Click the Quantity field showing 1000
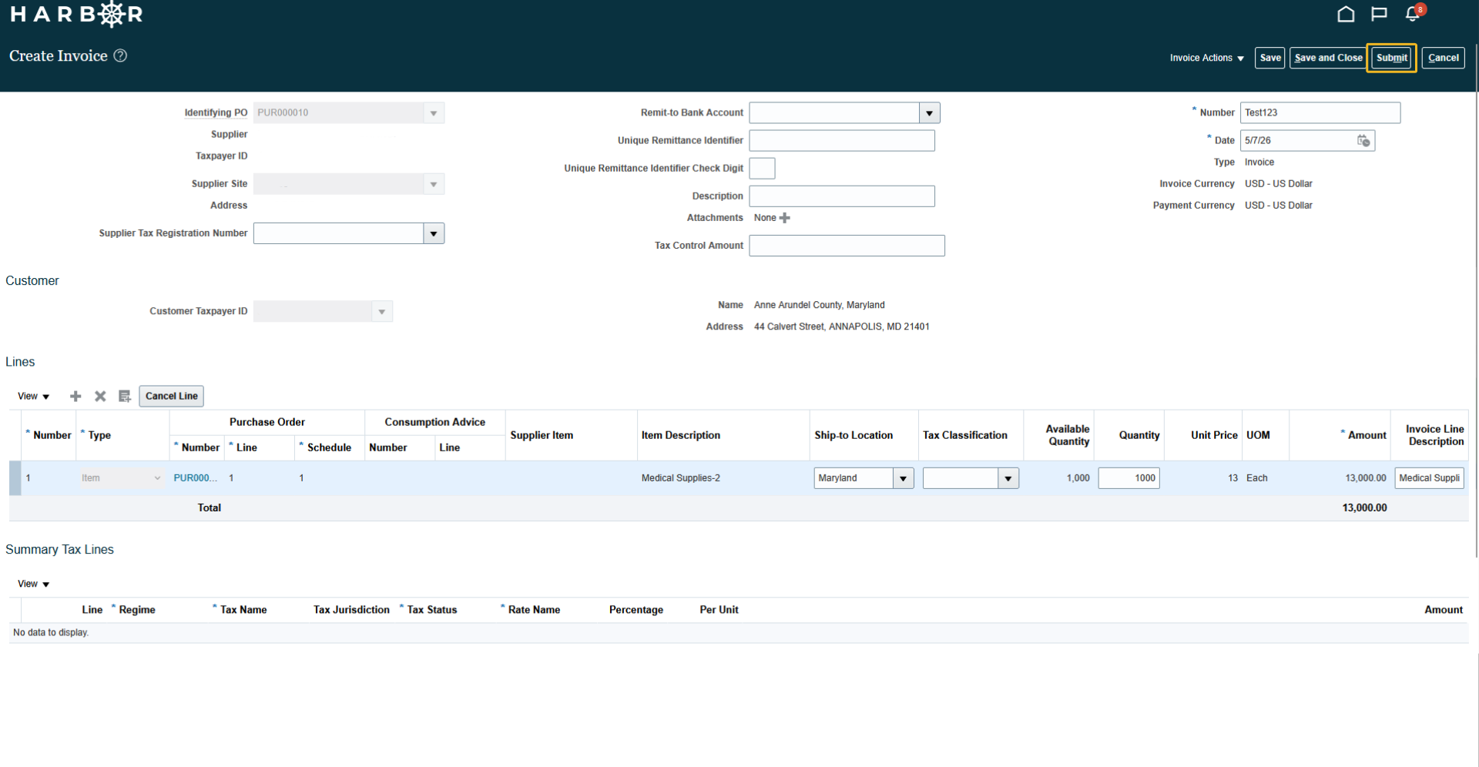This screenshot has height=767, width=1479. coord(1129,478)
